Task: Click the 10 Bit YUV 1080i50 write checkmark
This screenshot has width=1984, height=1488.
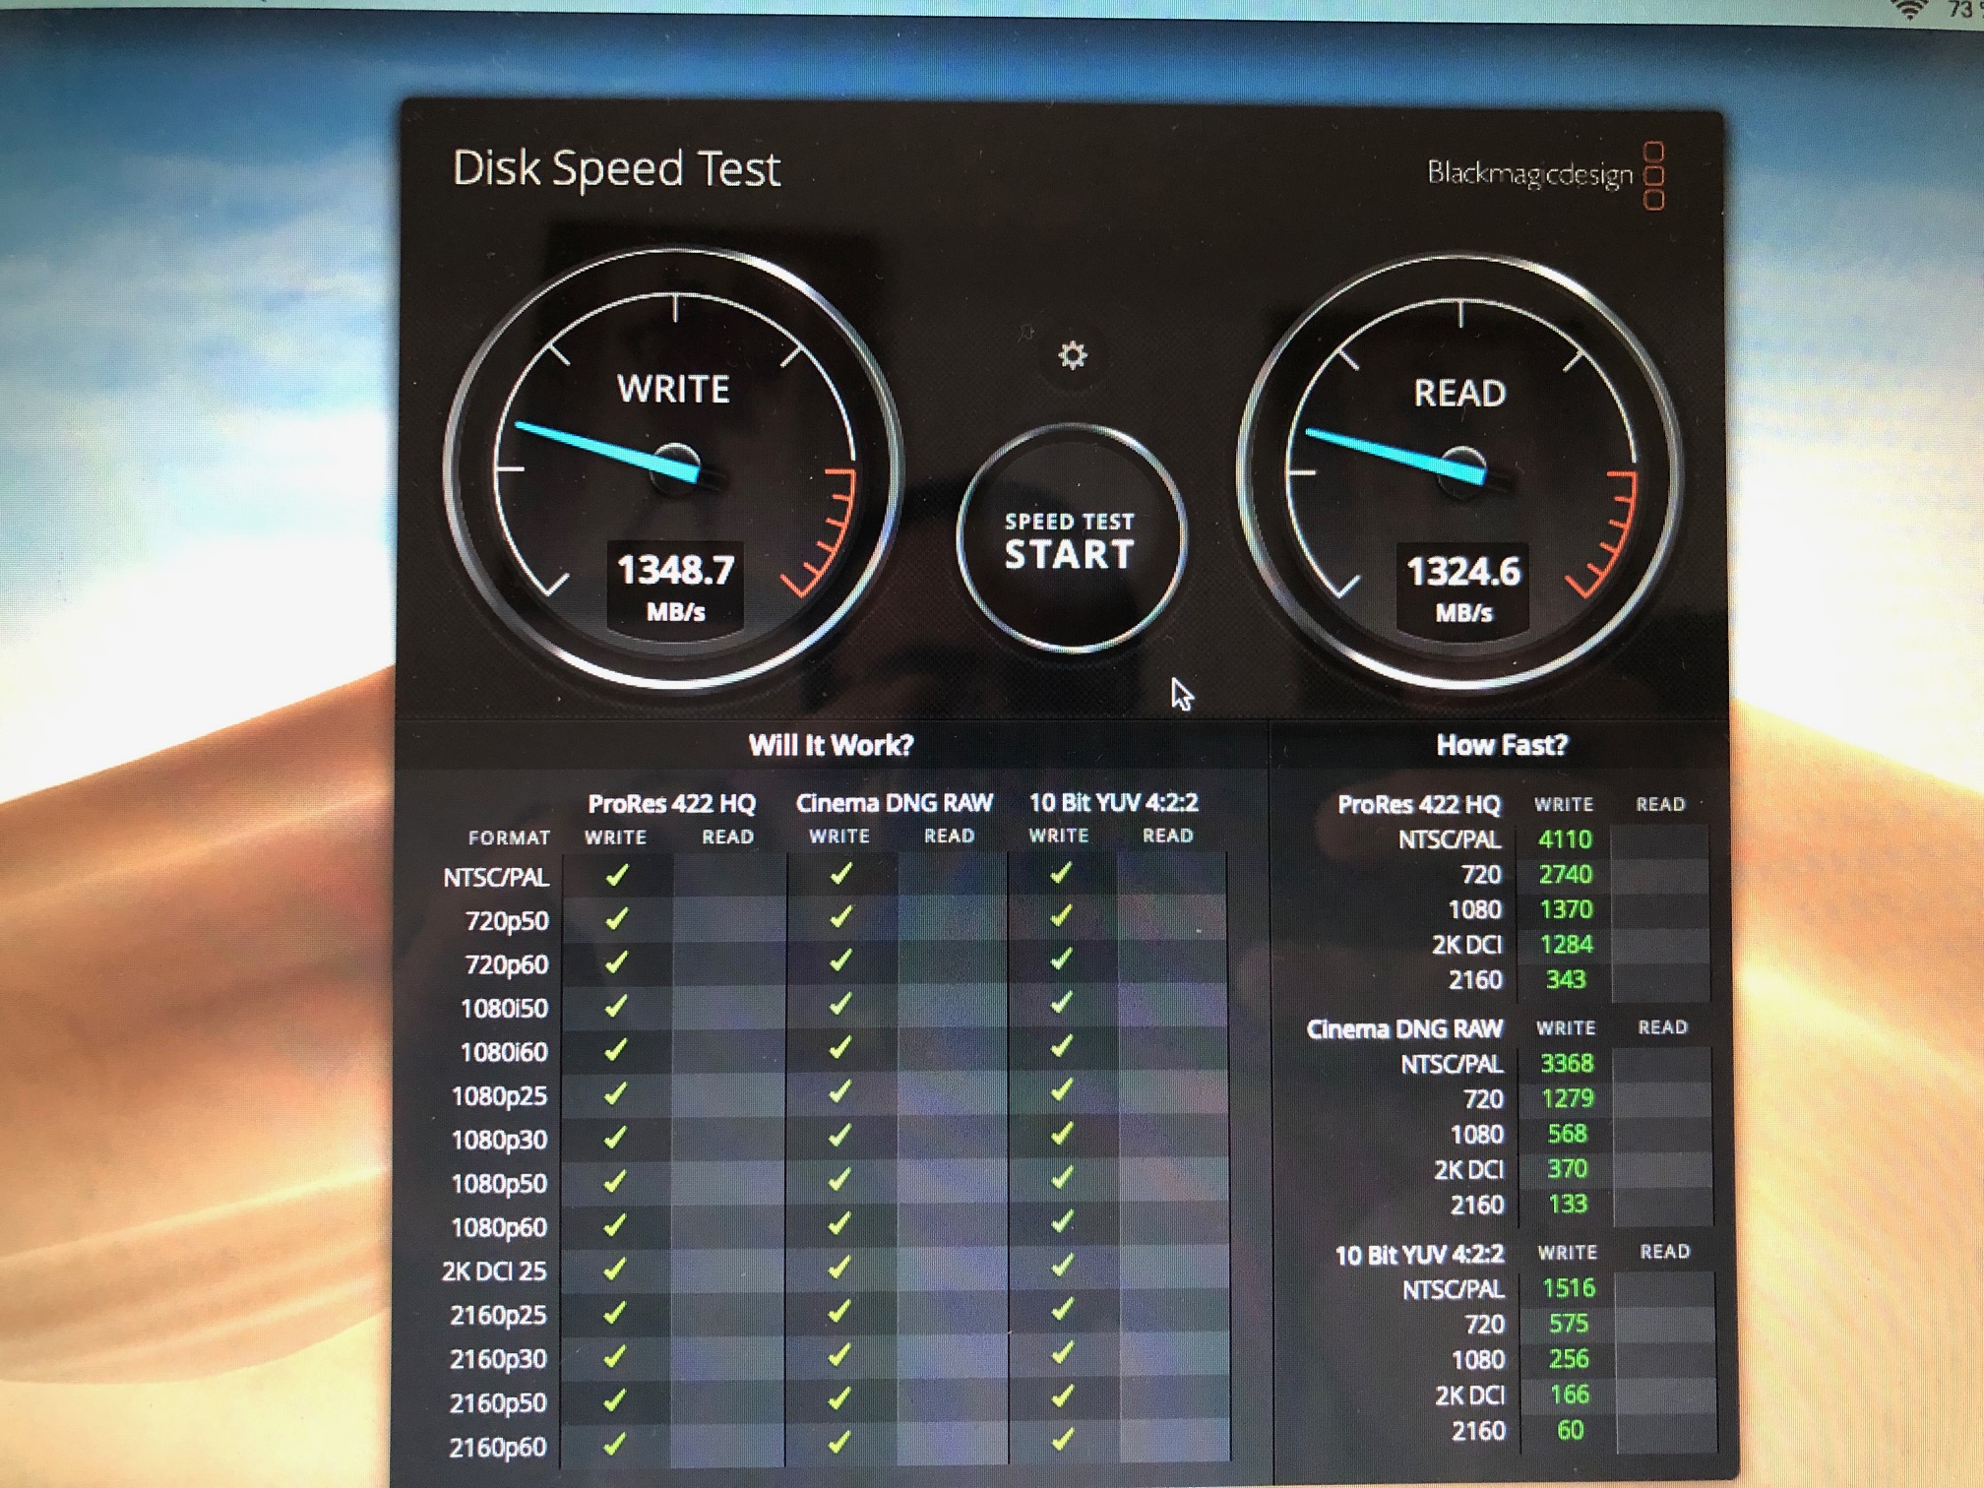Action: tap(1061, 1003)
